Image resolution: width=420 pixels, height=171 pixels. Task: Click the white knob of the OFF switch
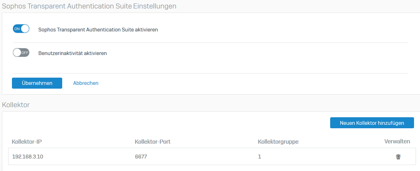17,52
